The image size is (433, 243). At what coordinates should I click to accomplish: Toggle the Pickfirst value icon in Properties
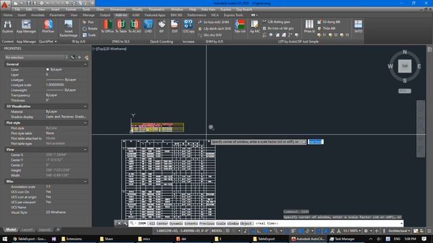coord(72,57)
